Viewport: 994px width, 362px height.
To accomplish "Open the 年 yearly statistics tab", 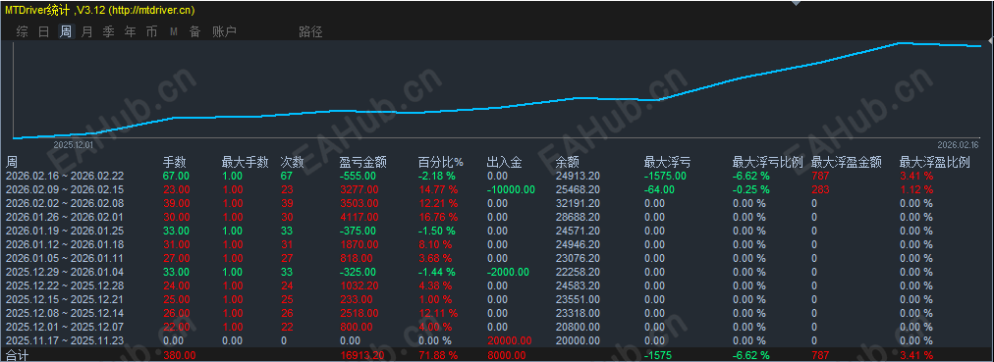I will [130, 31].
